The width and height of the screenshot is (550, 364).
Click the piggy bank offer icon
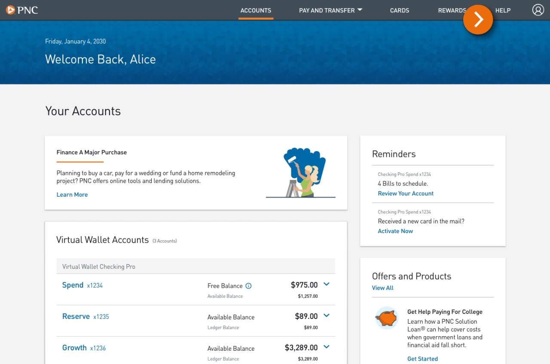click(x=386, y=318)
